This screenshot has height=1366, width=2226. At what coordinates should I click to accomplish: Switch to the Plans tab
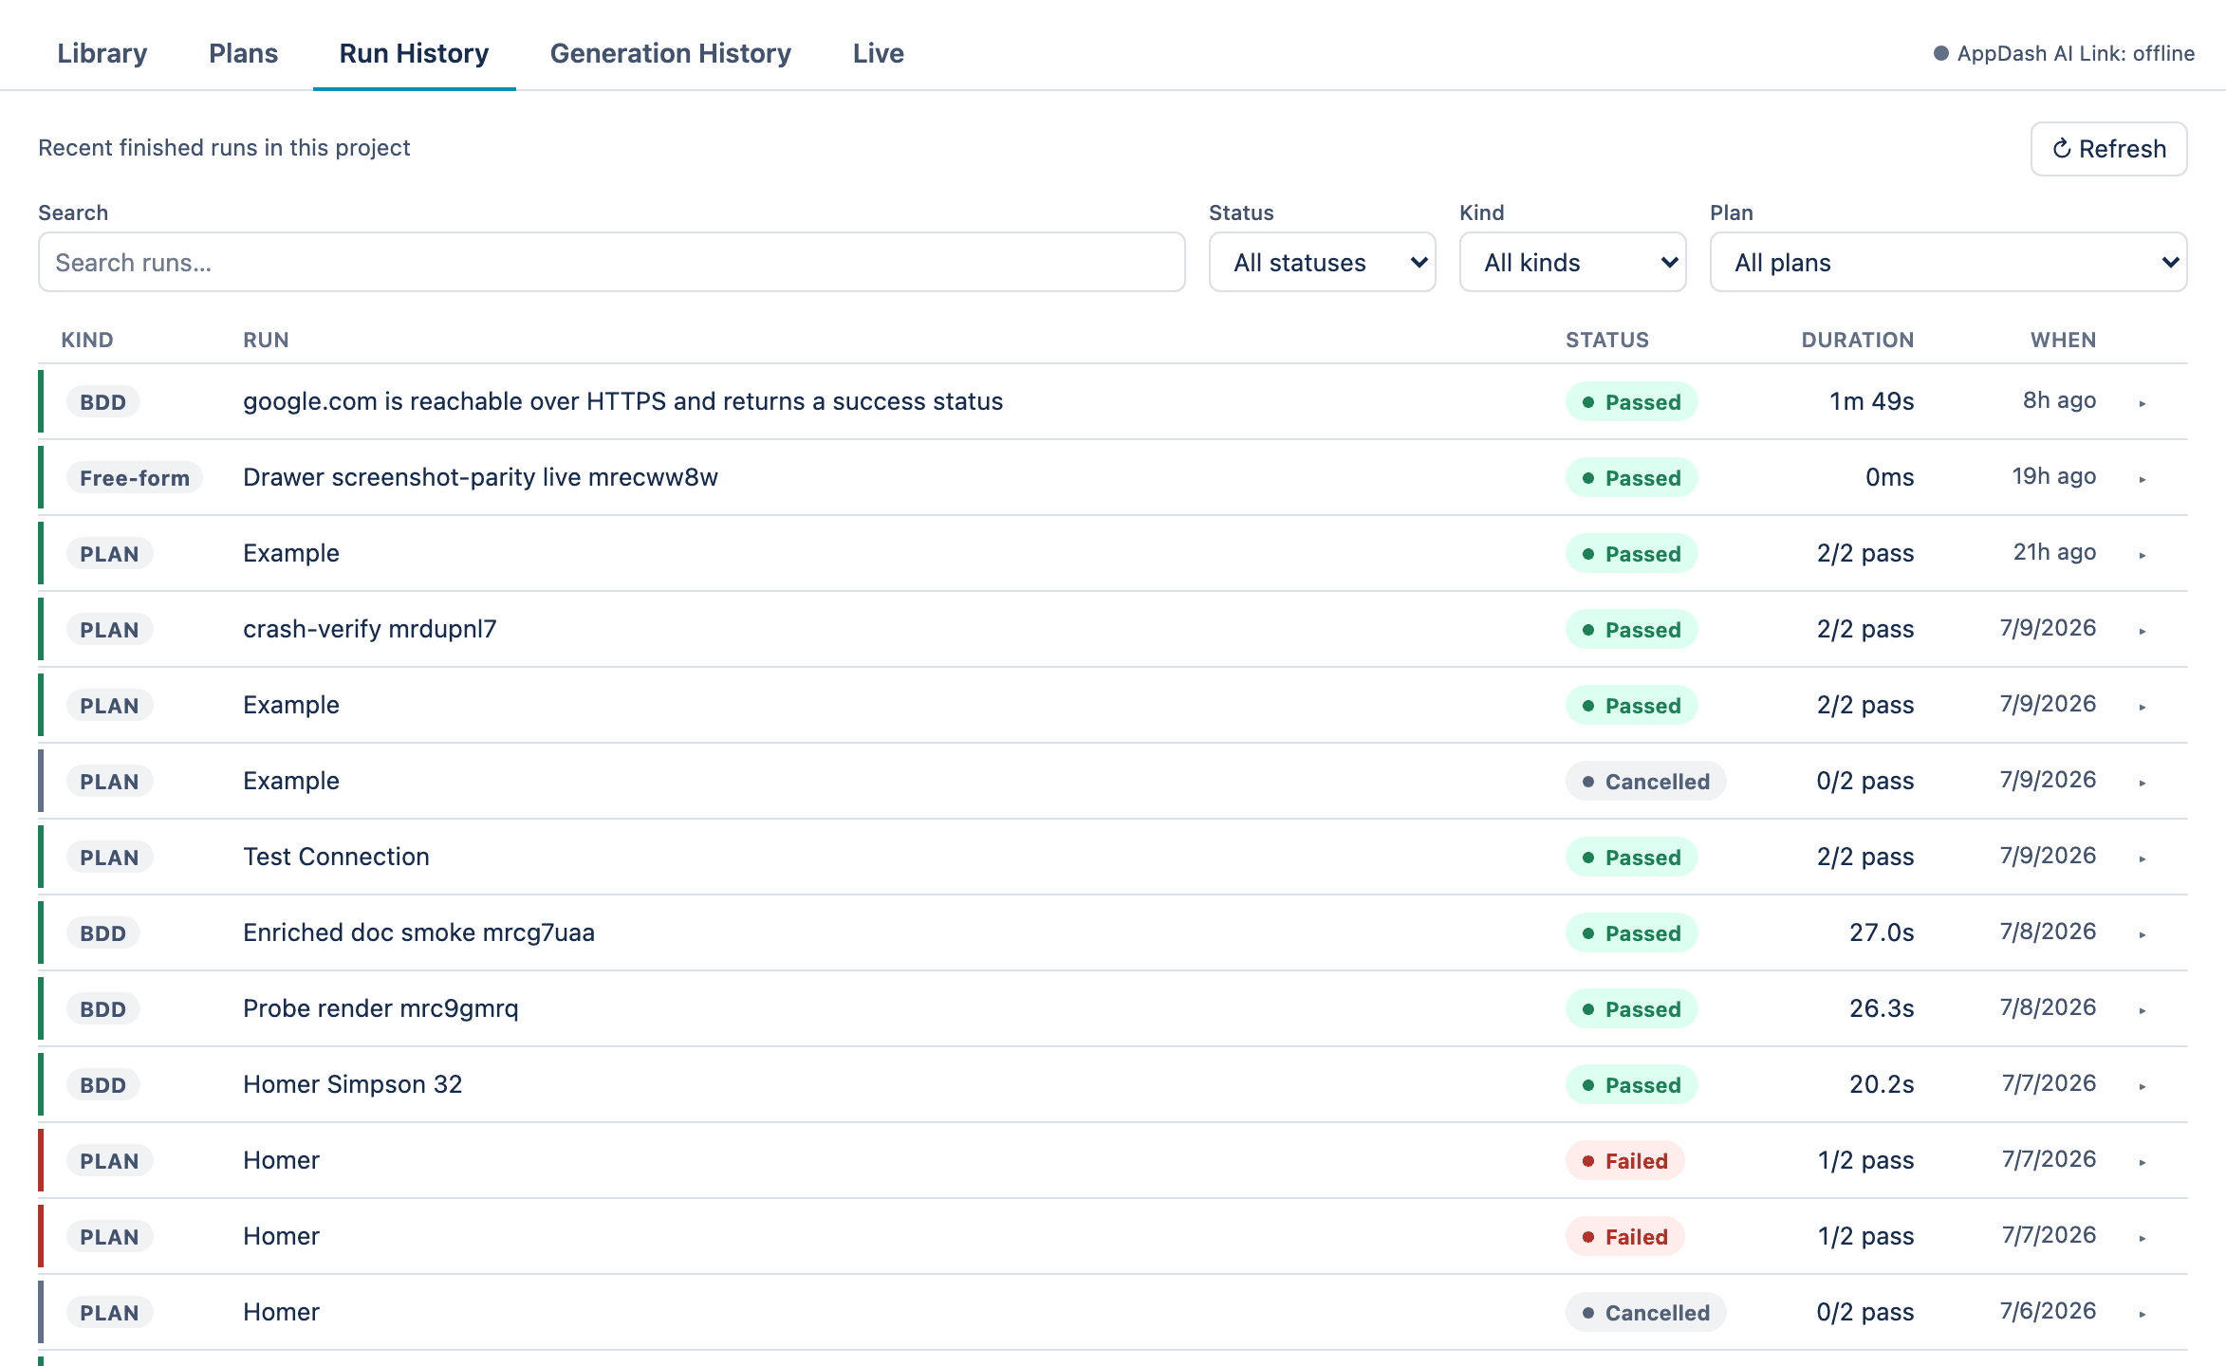tap(243, 53)
